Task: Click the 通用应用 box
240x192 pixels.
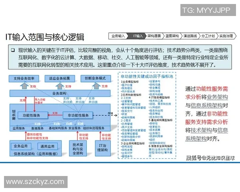Action: (x=48, y=146)
